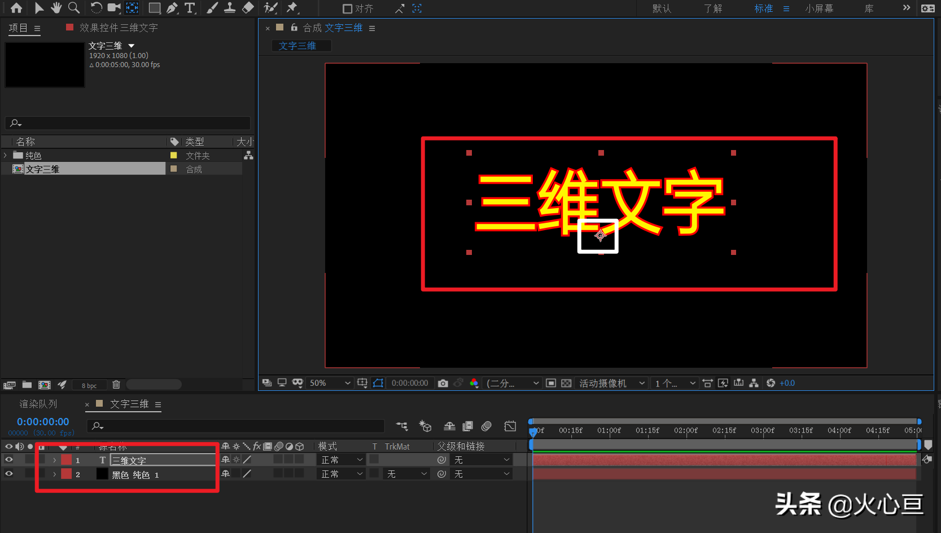Open Interpret Footage icon in Project panel

pos(9,385)
